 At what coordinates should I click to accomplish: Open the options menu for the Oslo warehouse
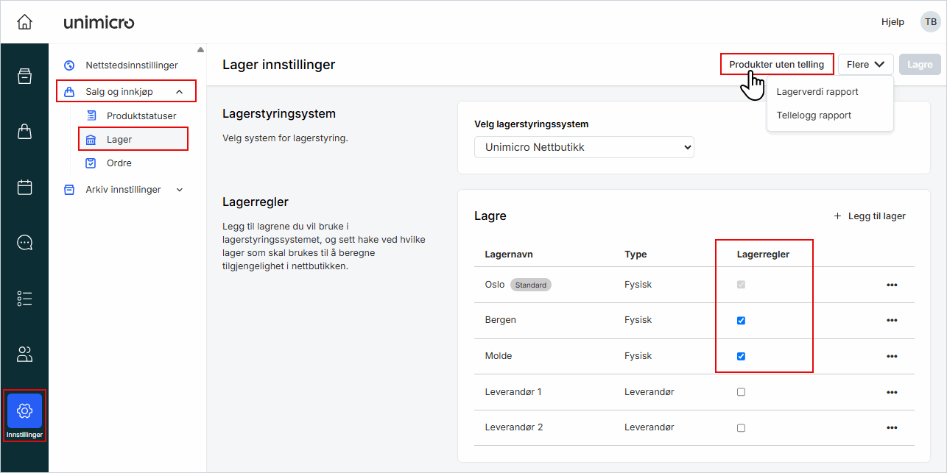(x=892, y=285)
